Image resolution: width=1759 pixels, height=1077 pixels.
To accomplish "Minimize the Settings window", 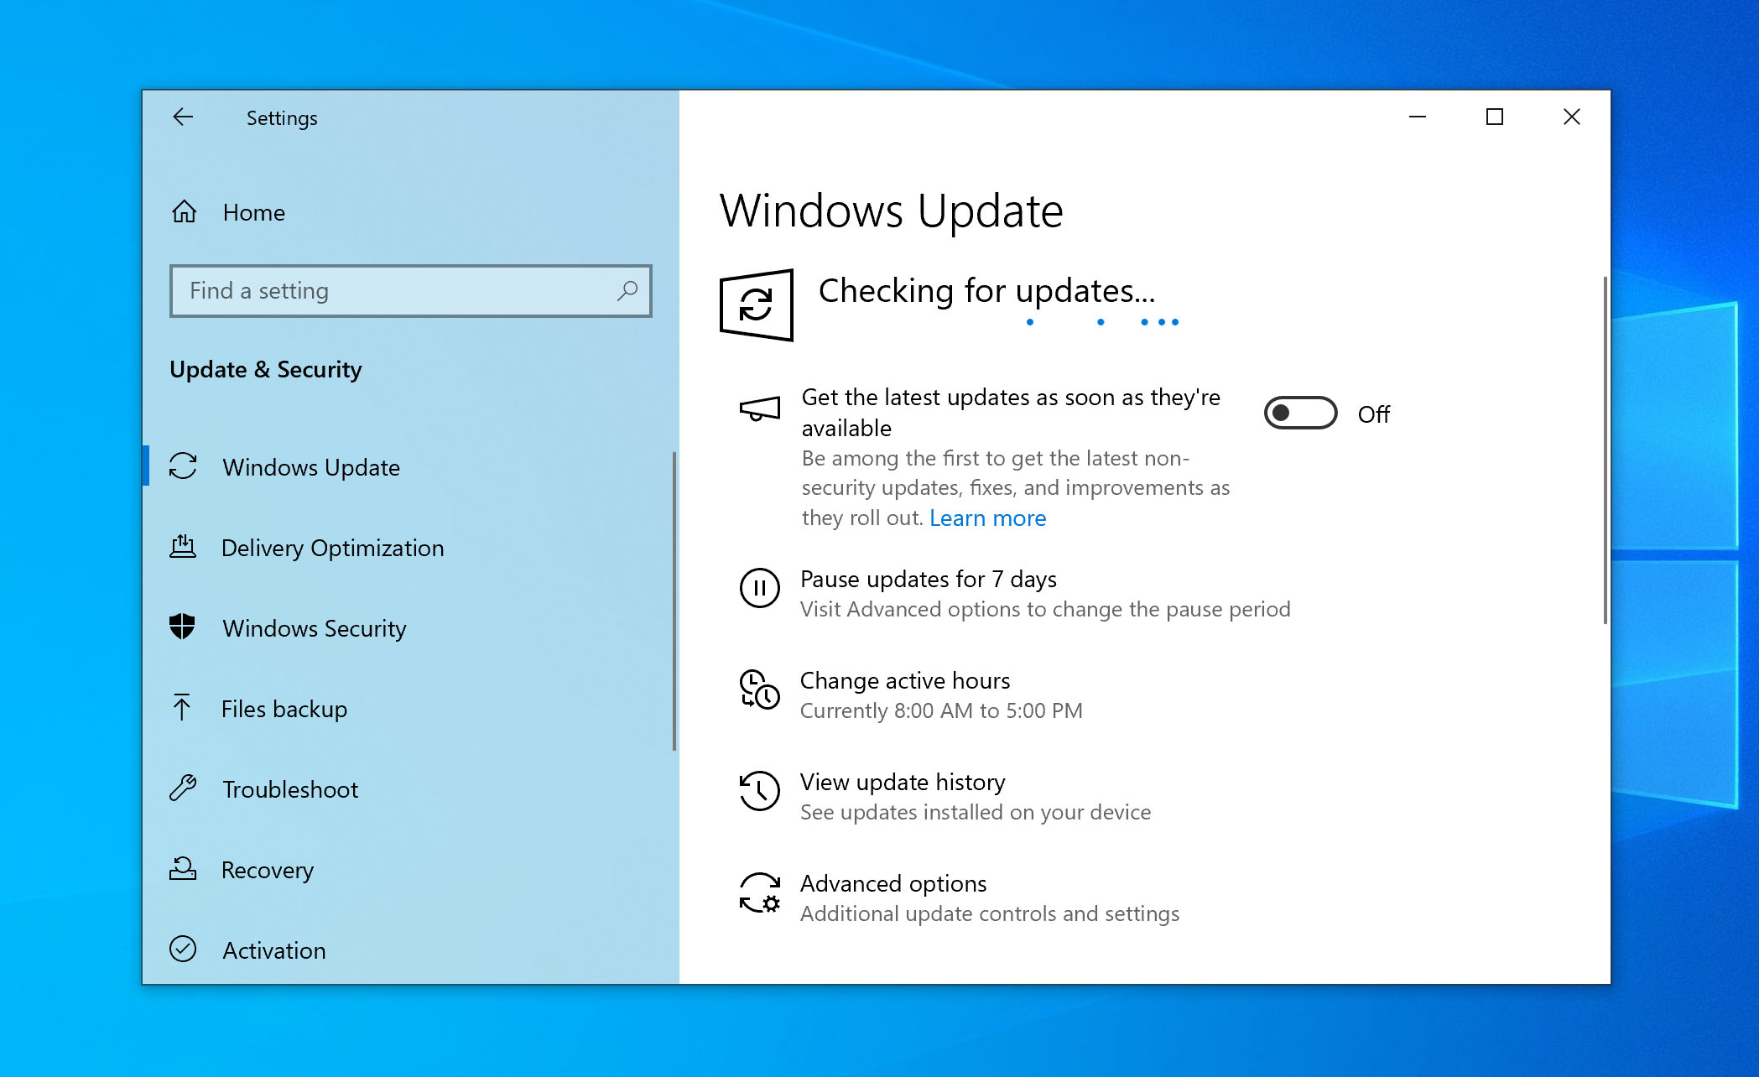I will (1418, 117).
